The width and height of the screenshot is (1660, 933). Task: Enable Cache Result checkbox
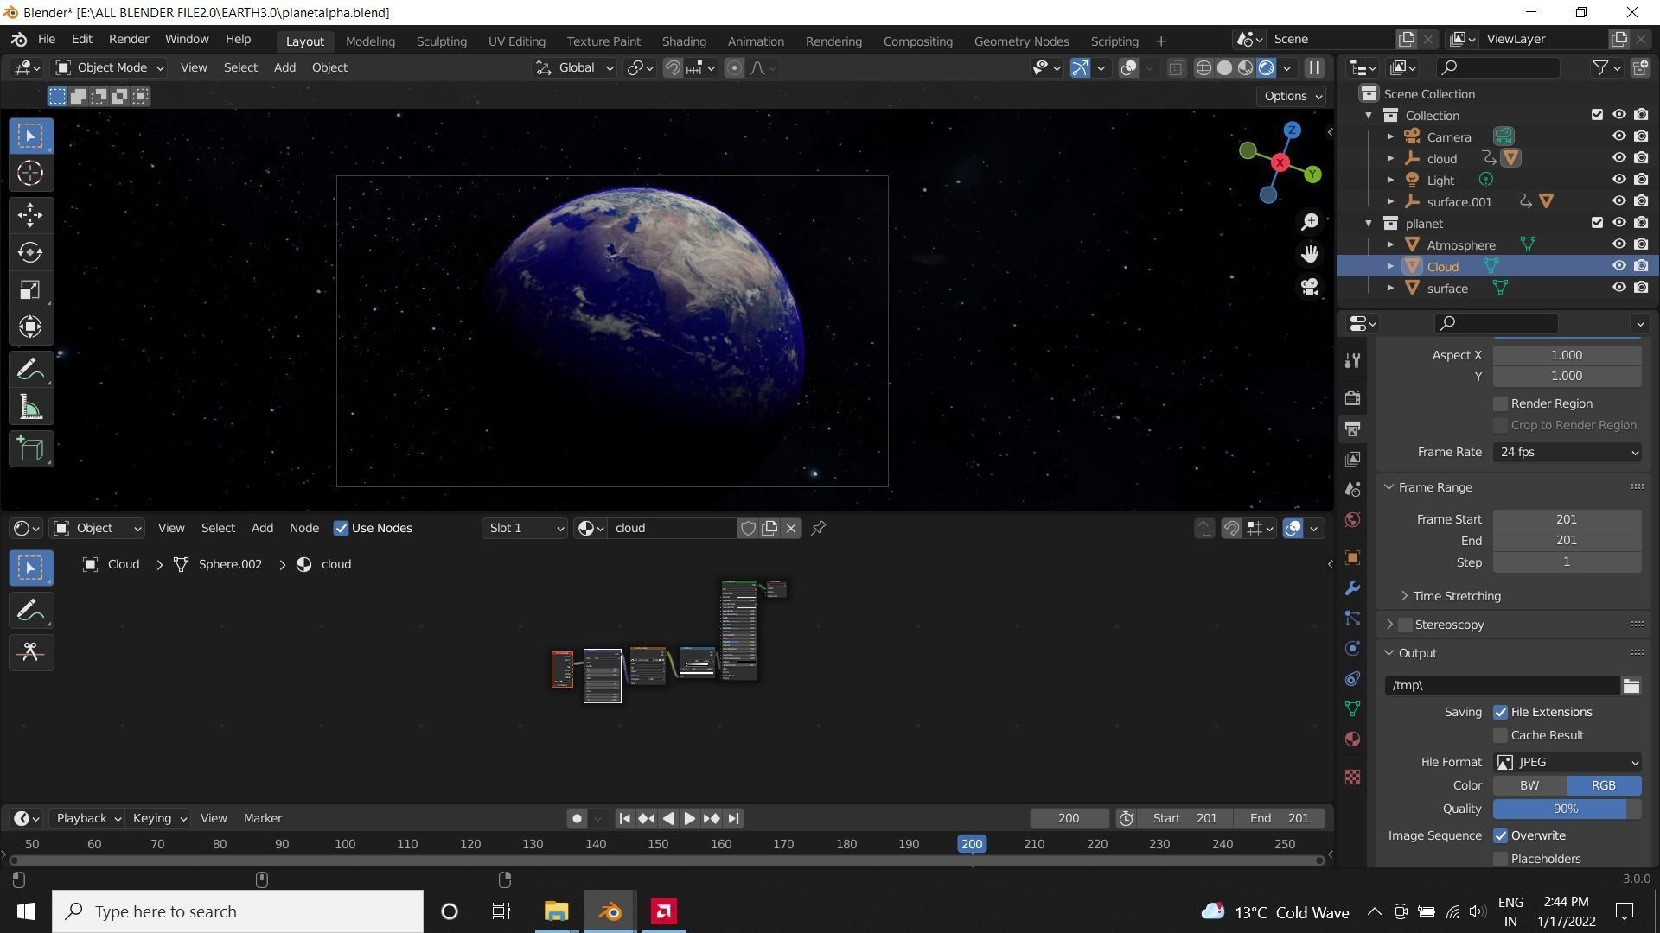point(1500,735)
